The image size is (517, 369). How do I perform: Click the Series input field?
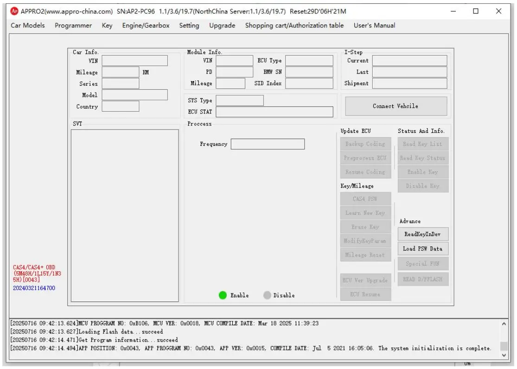point(121,84)
